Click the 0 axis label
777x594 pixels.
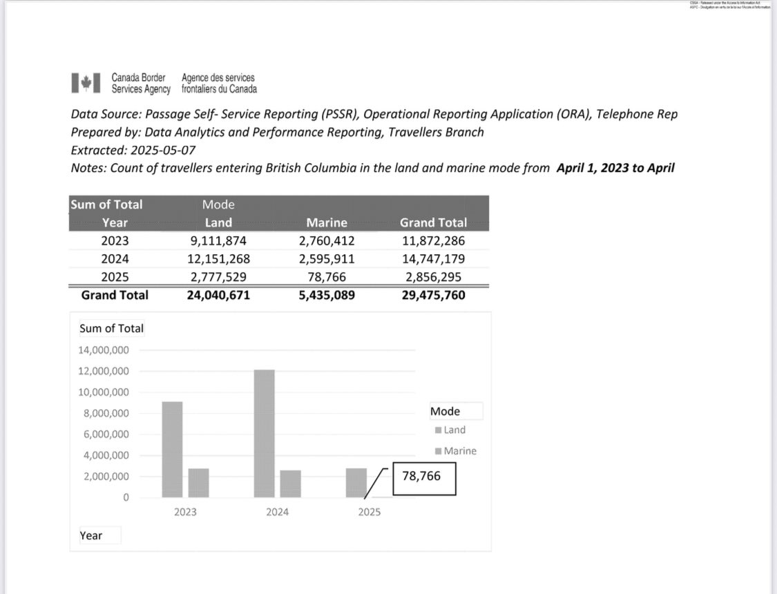(x=126, y=497)
